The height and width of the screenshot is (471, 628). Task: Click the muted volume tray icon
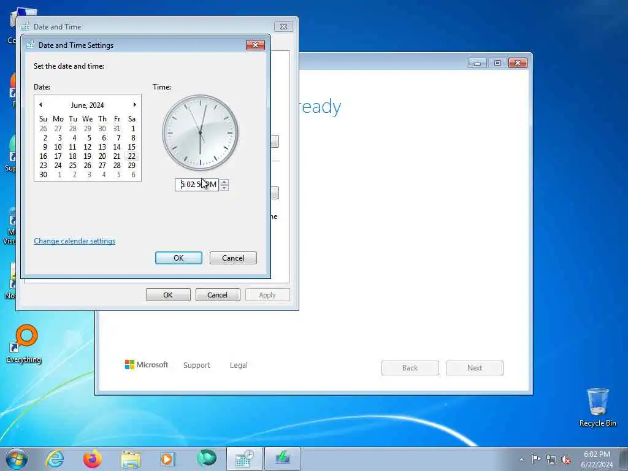point(566,459)
